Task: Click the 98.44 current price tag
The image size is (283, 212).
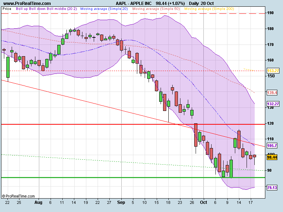Action: click(272, 157)
